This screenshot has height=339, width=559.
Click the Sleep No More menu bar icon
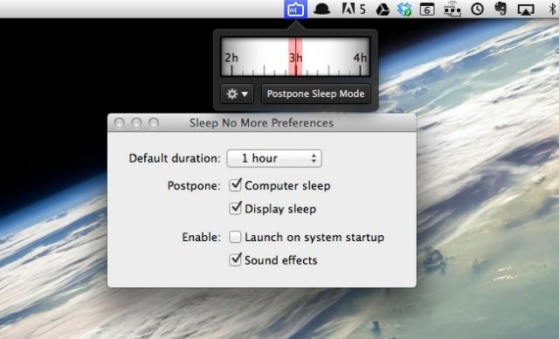click(x=295, y=9)
